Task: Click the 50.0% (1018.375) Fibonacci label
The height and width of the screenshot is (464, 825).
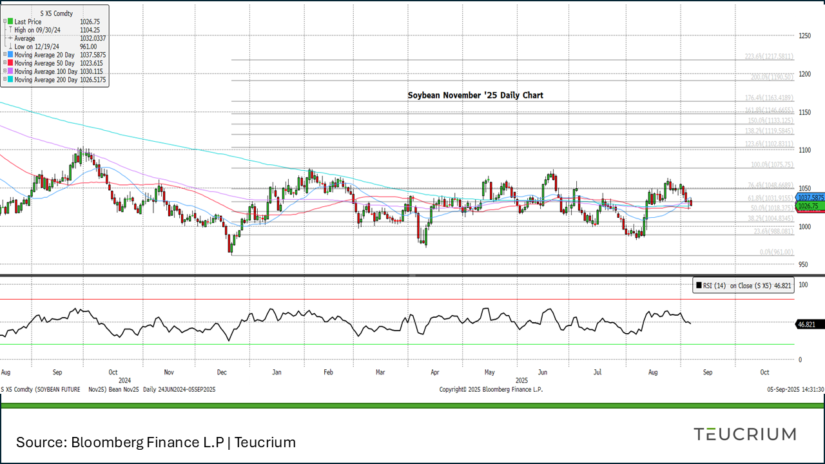Action: tap(772, 208)
